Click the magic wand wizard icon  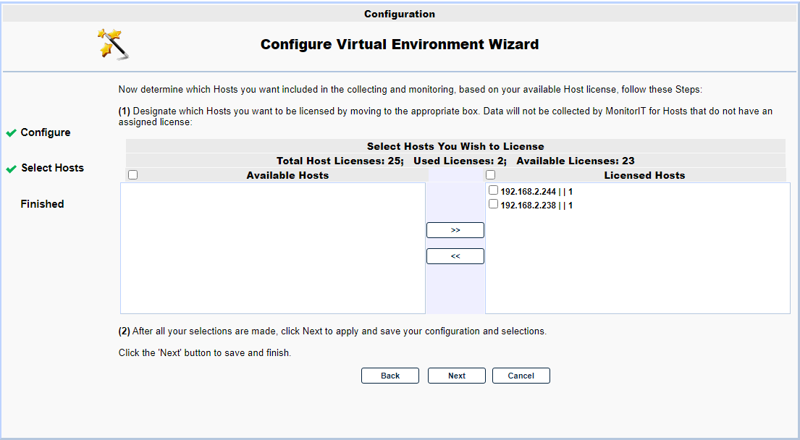[114, 44]
